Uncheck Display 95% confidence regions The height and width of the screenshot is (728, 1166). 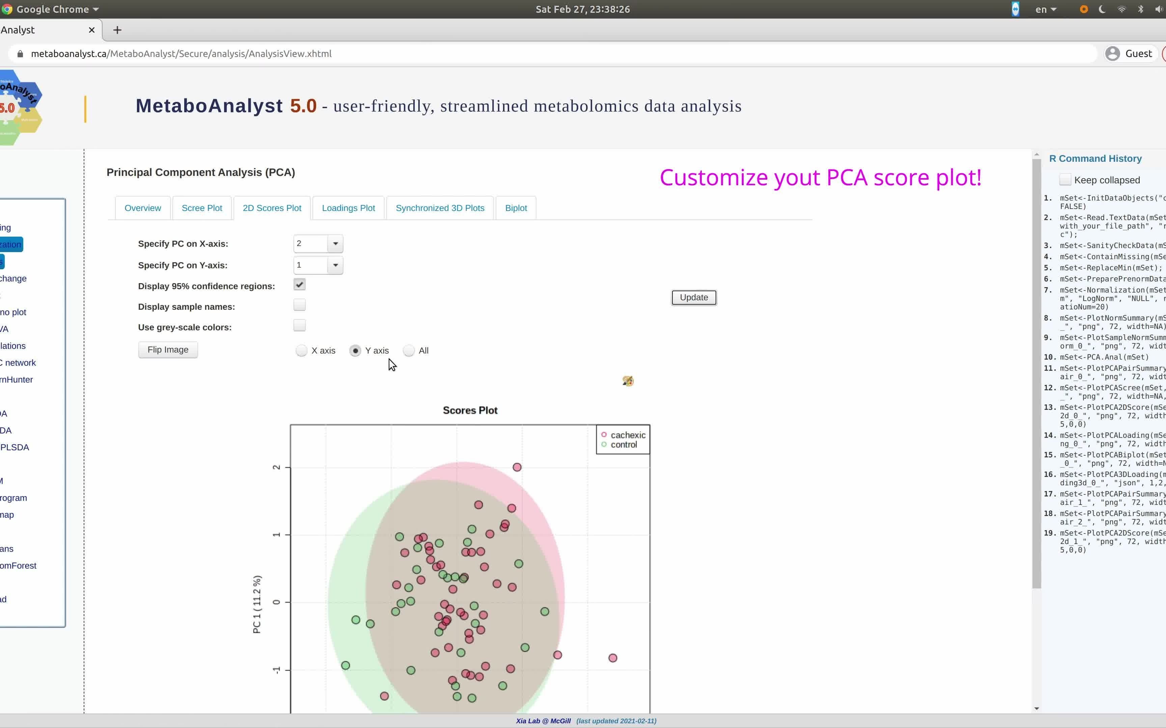point(299,284)
